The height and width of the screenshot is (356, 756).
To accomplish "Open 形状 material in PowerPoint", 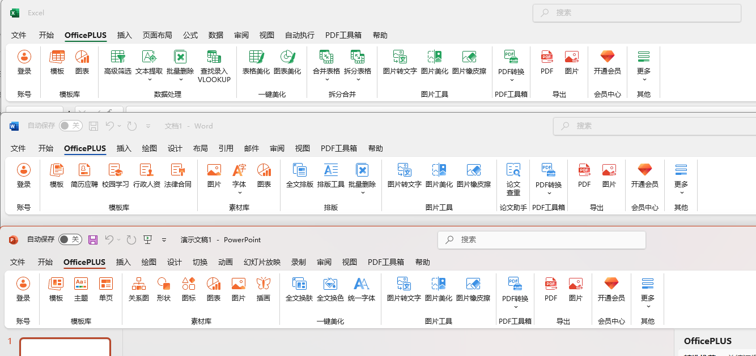I will [x=164, y=289].
